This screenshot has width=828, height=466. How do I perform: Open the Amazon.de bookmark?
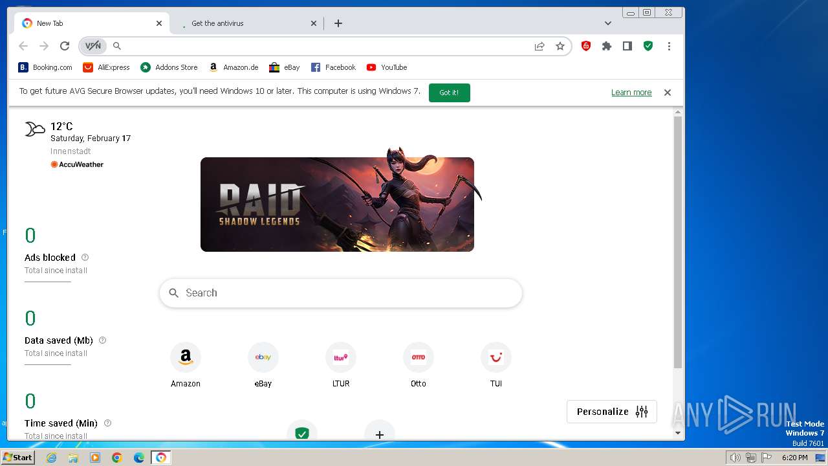tap(234, 67)
